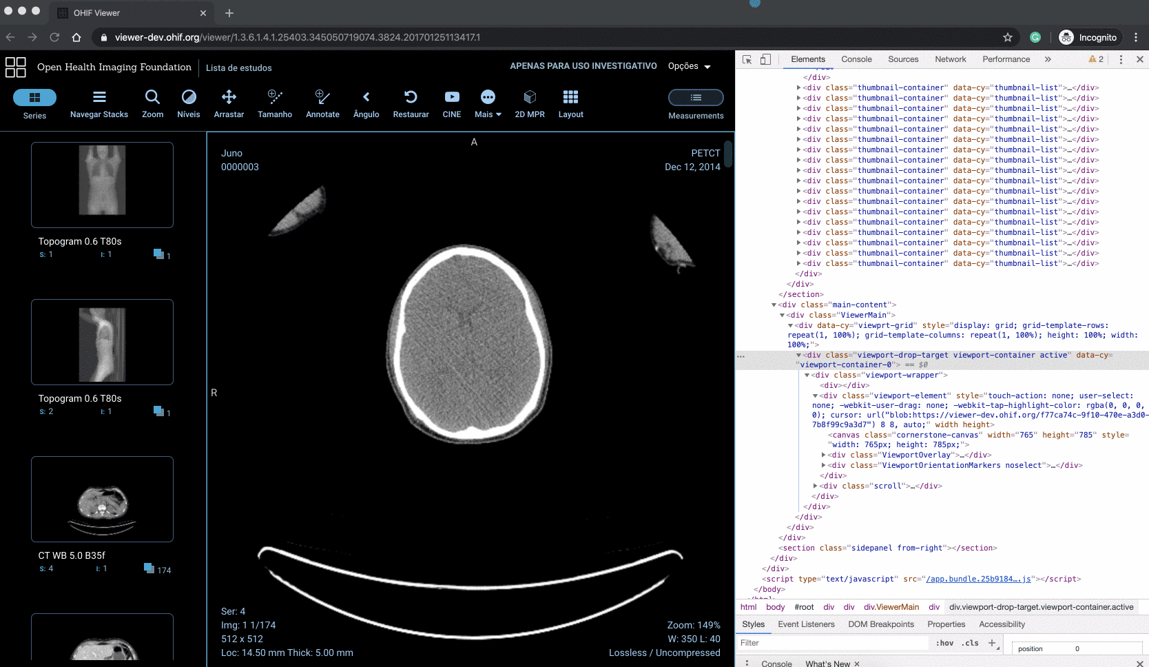Open DevTools customize menu dots
The width and height of the screenshot is (1149, 667).
pos(1121,59)
